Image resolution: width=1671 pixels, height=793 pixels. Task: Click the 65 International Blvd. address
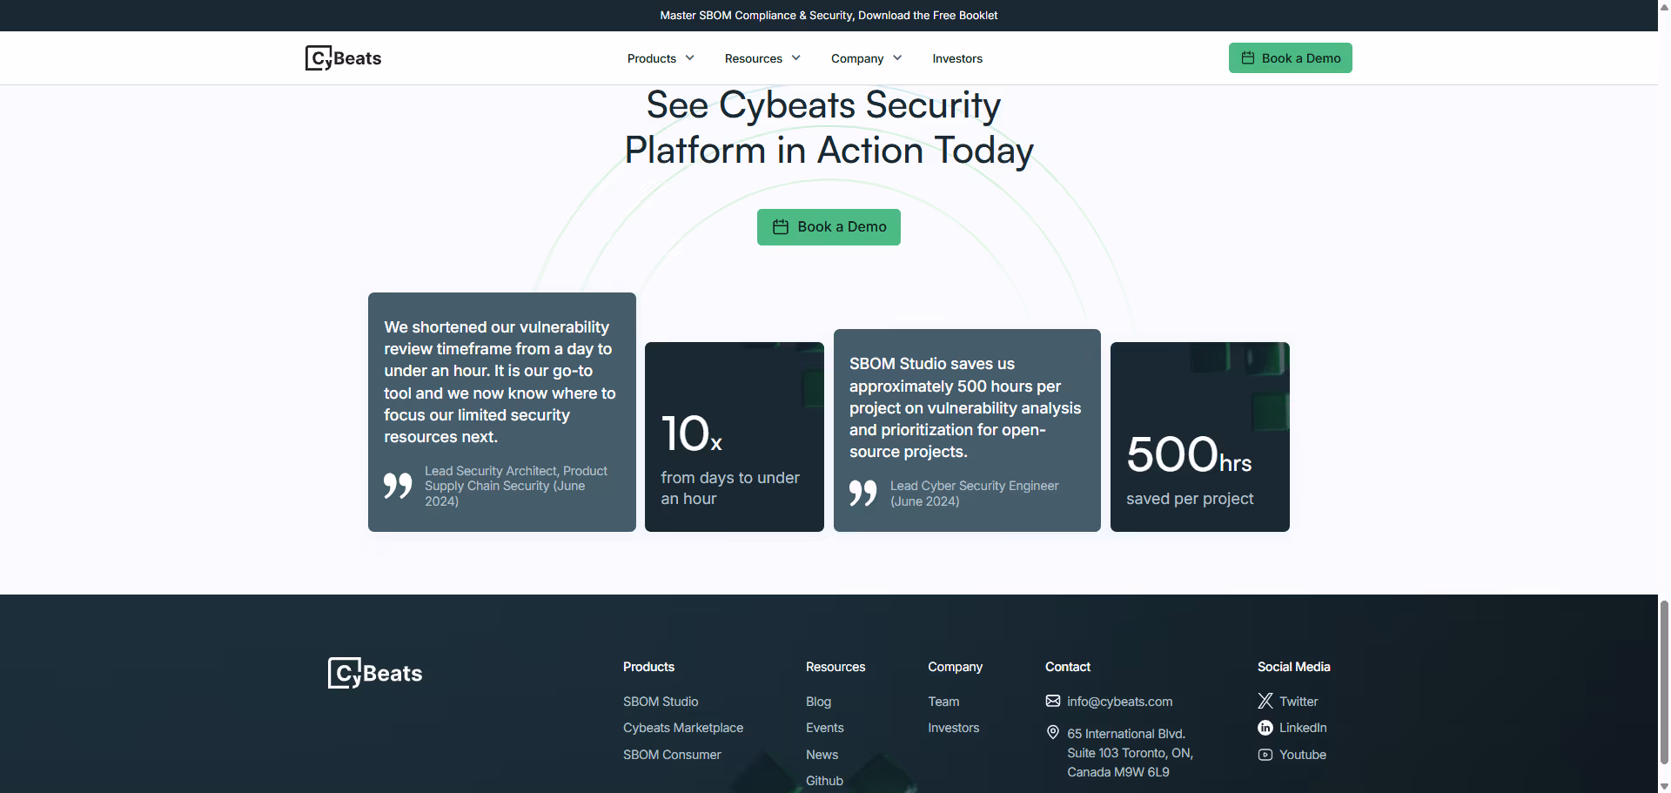pyautogui.click(x=1131, y=753)
